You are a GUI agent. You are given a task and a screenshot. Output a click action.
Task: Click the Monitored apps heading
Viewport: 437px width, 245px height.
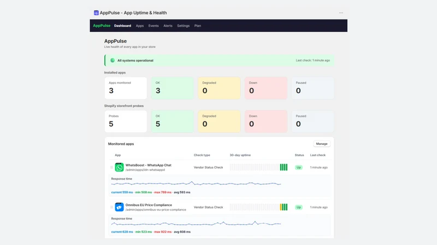coord(121,144)
